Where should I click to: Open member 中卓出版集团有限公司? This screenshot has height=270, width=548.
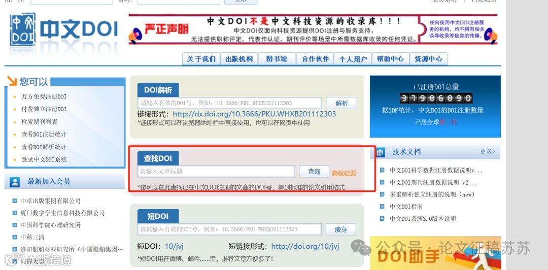[x=50, y=201]
